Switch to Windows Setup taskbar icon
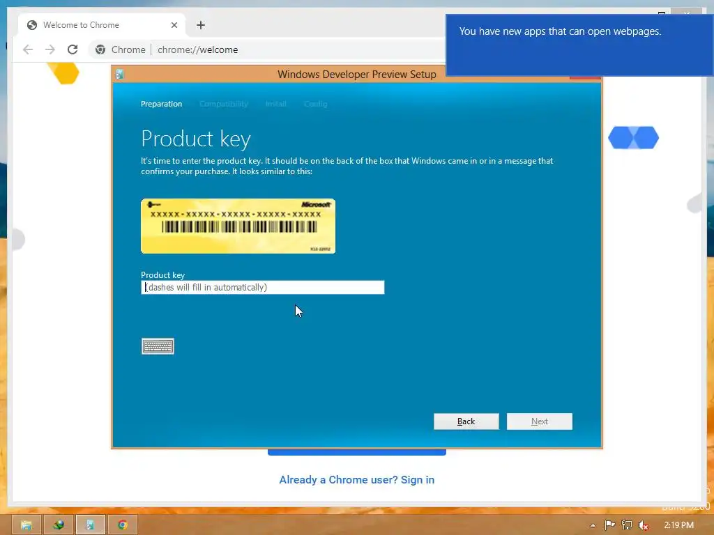The height and width of the screenshot is (535, 714). point(90,525)
